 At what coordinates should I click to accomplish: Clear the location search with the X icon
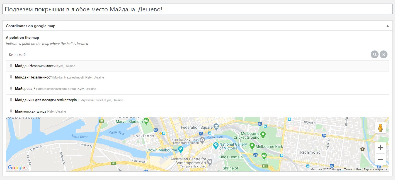384,55
